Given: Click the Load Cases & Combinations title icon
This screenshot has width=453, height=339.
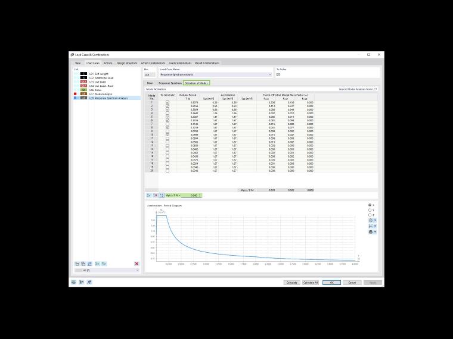Looking at the screenshot, I should (72, 55).
